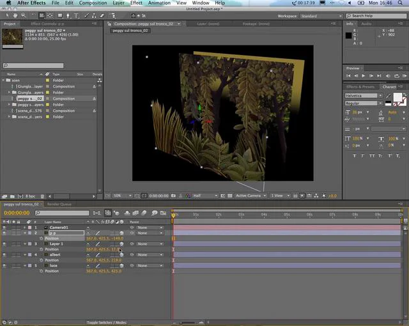Select the Puppet Pin tool

pyautogui.click(x=113, y=15)
